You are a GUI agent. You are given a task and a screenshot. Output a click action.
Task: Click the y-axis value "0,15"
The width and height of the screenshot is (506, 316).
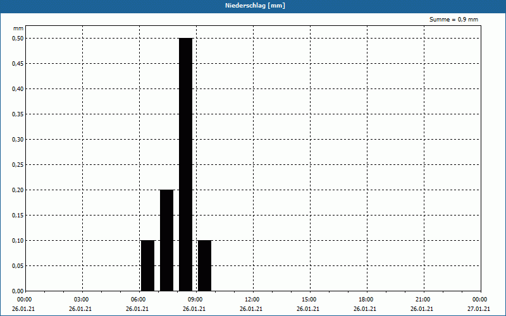click(18, 216)
